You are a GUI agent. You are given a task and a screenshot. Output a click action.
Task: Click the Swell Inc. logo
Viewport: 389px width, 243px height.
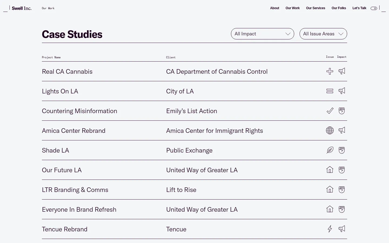click(x=22, y=8)
